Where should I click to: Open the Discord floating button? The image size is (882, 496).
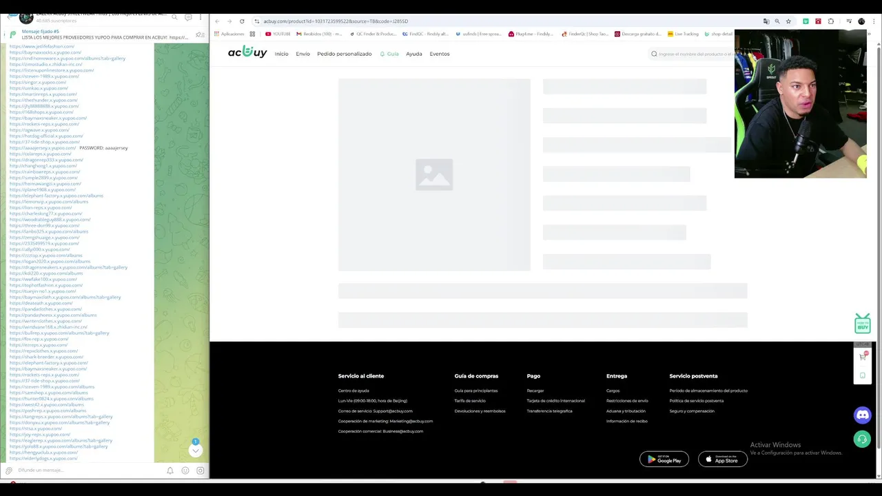pyautogui.click(x=862, y=415)
